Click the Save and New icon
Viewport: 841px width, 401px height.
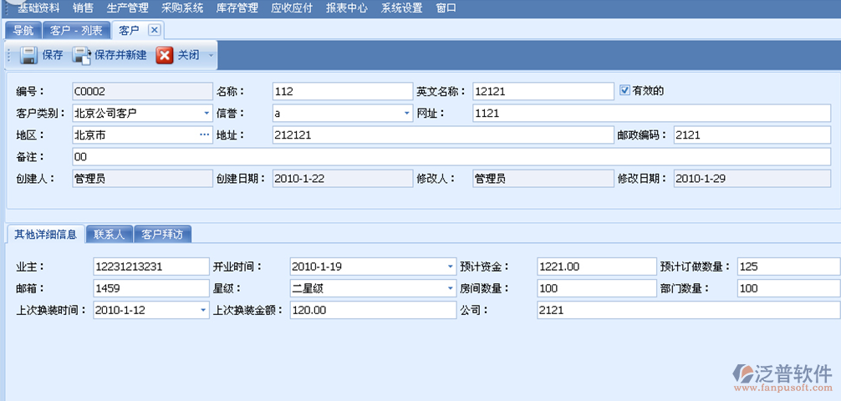pyautogui.click(x=82, y=55)
